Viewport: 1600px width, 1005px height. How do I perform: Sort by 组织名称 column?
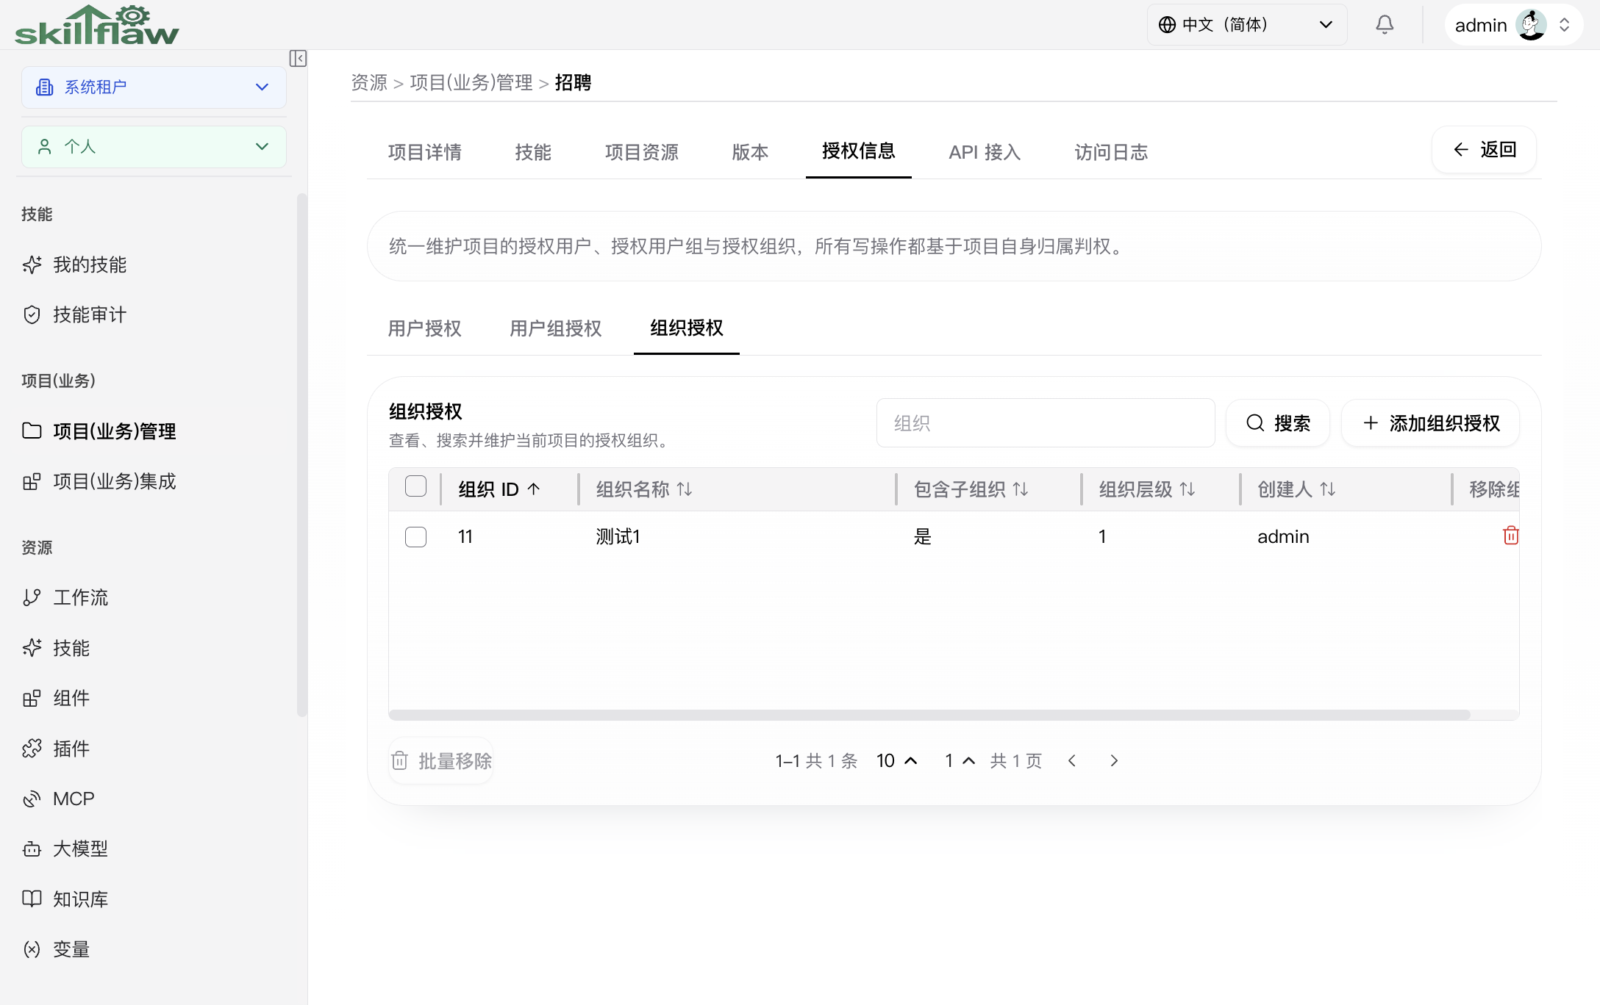tap(644, 489)
